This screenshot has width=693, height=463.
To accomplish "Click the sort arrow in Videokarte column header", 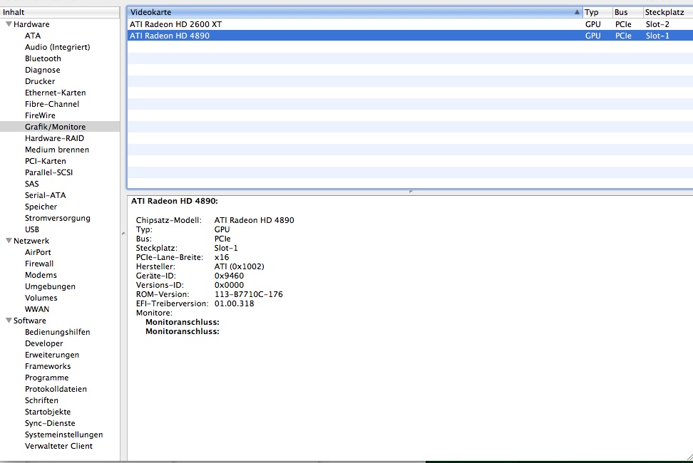I will click(x=577, y=12).
